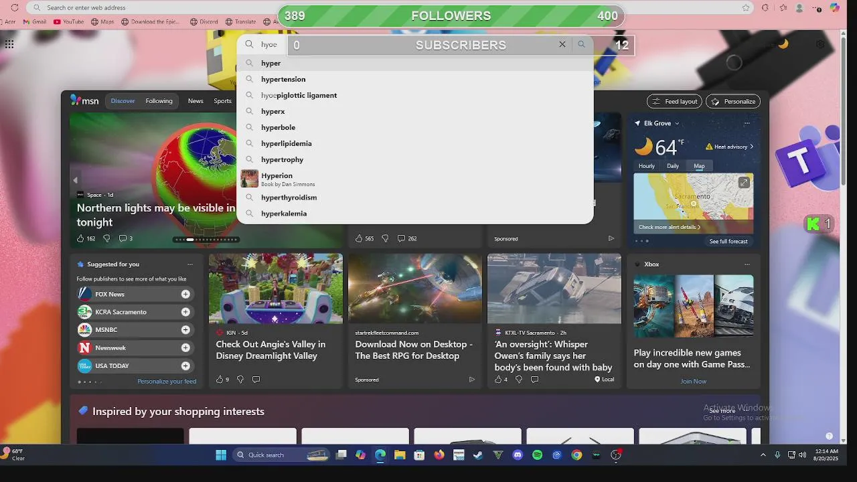Open the YouTube bookmark

(69, 21)
